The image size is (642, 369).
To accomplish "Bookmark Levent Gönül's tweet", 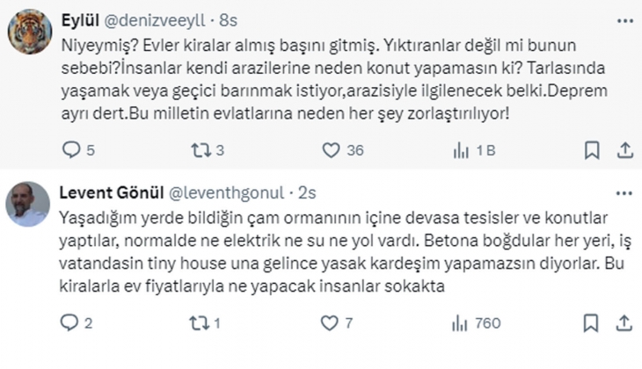I will [593, 323].
